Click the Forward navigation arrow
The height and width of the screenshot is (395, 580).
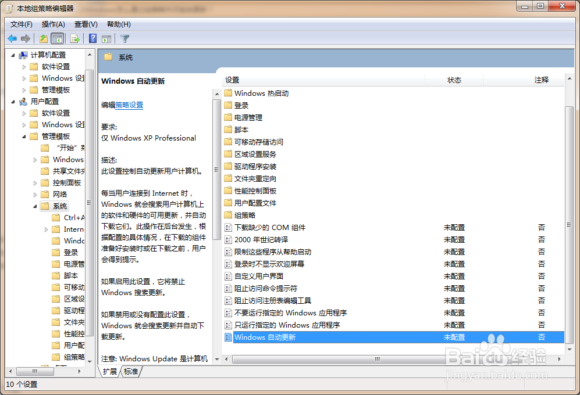click(x=26, y=38)
